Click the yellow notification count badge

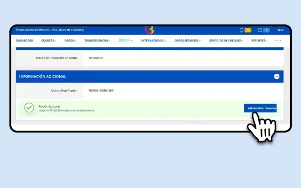(248, 30)
